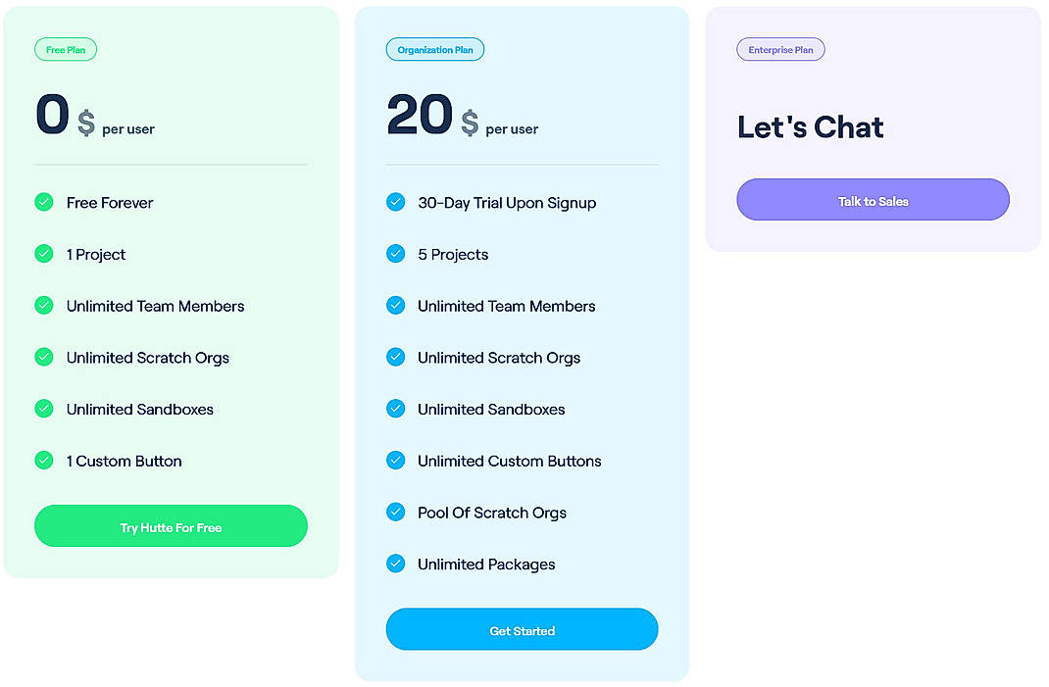Screen dimensions: 1049x687
Task: Click the checkmark beside Free Forever
Action: click(44, 202)
